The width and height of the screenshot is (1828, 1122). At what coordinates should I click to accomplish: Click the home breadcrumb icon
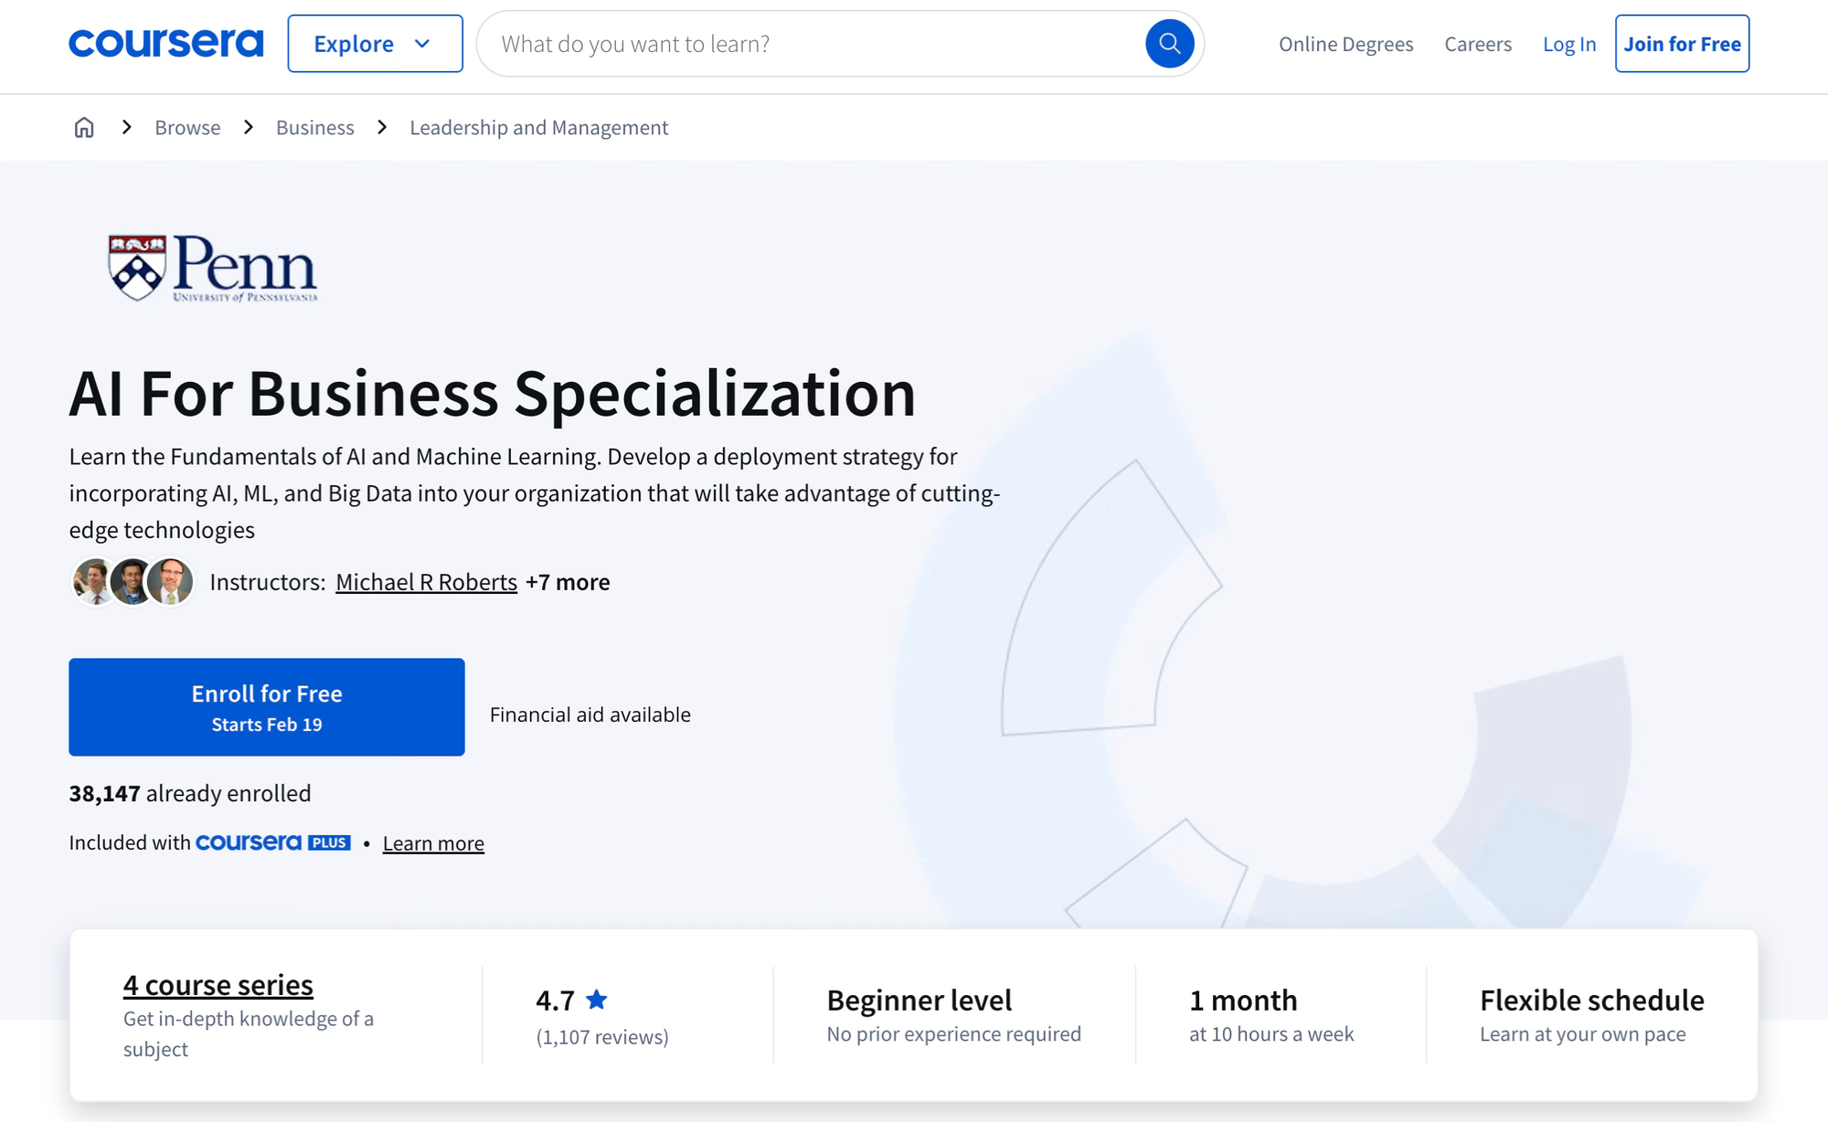[83, 127]
